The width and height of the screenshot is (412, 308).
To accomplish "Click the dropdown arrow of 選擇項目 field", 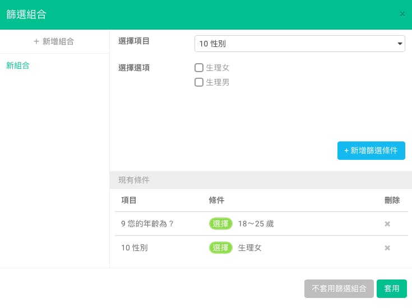I will click(x=399, y=44).
